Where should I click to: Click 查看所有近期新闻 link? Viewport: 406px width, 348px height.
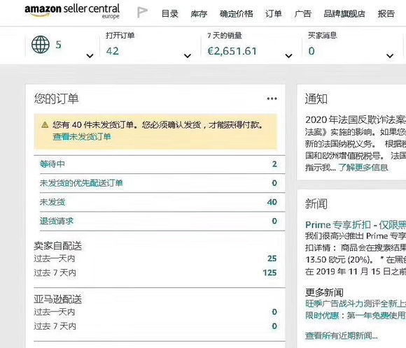tap(342, 335)
